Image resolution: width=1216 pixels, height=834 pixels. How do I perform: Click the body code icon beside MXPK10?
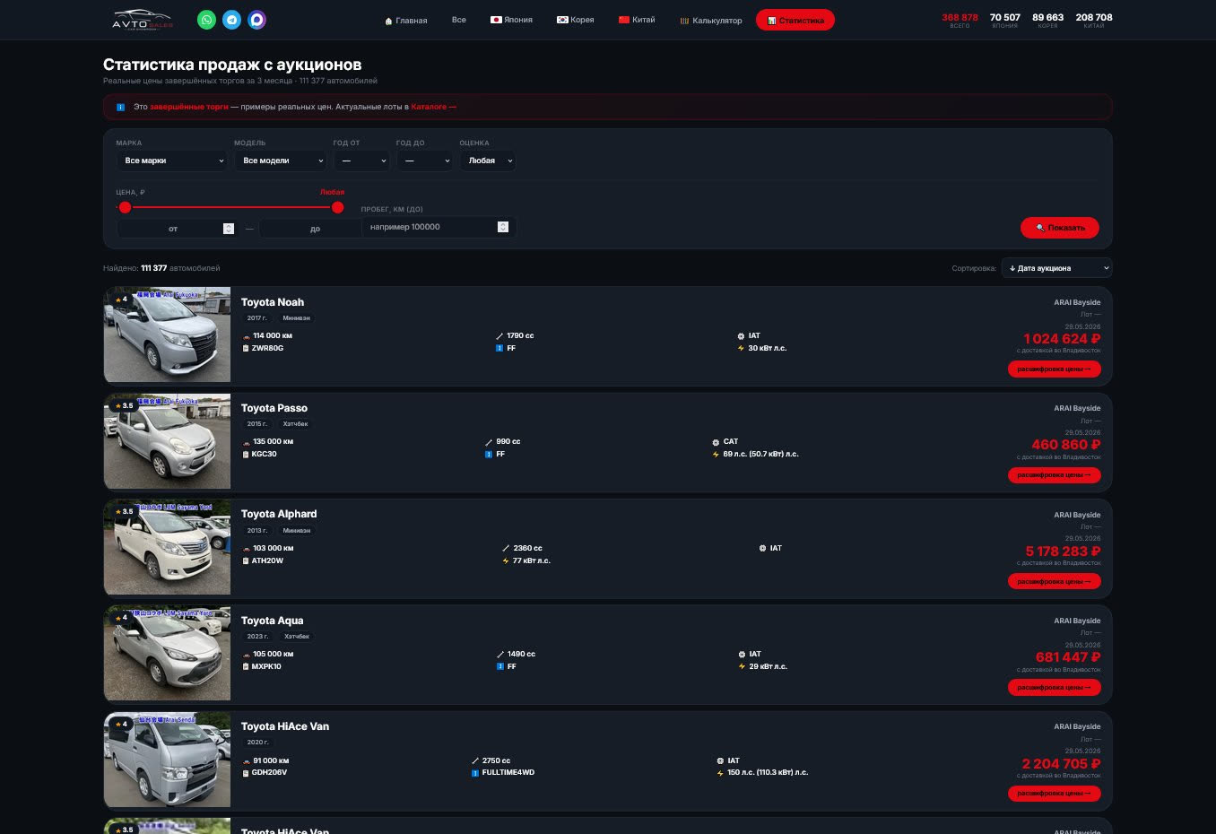click(247, 667)
